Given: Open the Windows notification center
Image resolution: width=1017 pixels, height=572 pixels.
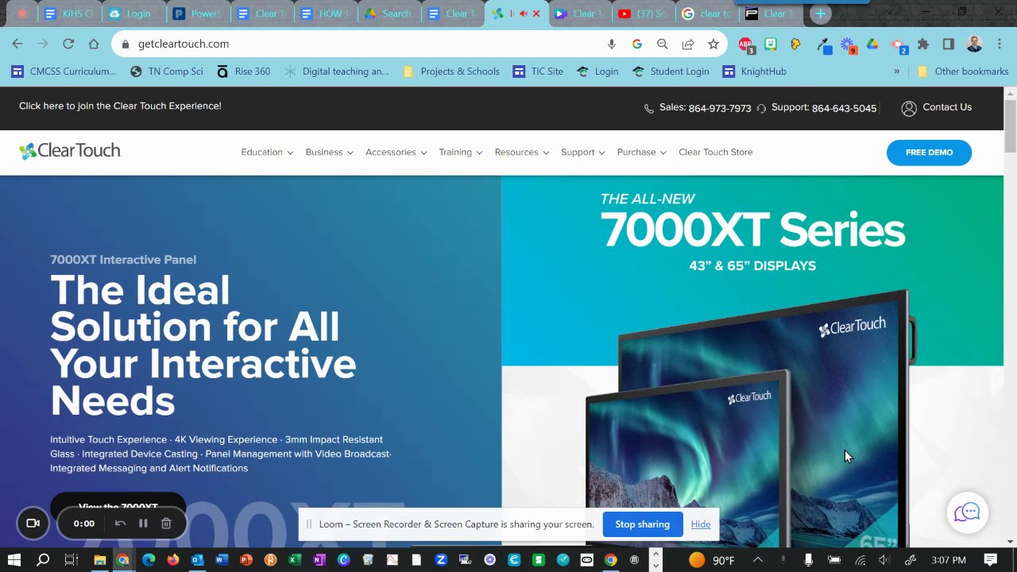Looking at the screenshot, I should click(991, 560).
